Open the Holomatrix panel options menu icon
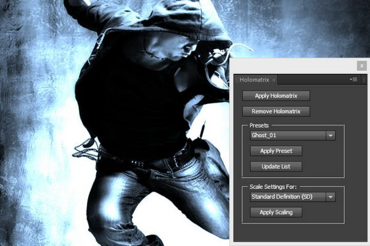 point(353,79)
